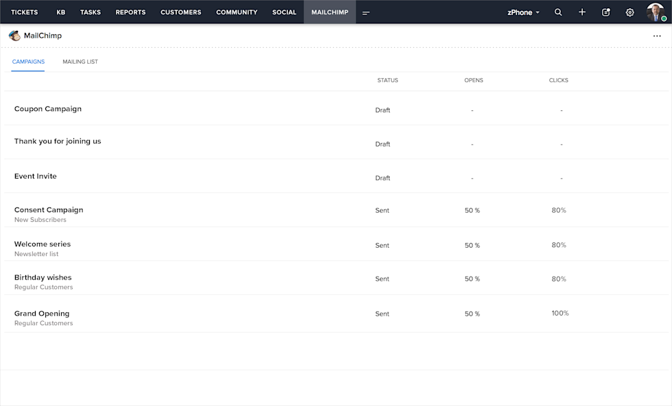Click the Grand Opening campaign name

pyautogui.click(x=41, y=313)
